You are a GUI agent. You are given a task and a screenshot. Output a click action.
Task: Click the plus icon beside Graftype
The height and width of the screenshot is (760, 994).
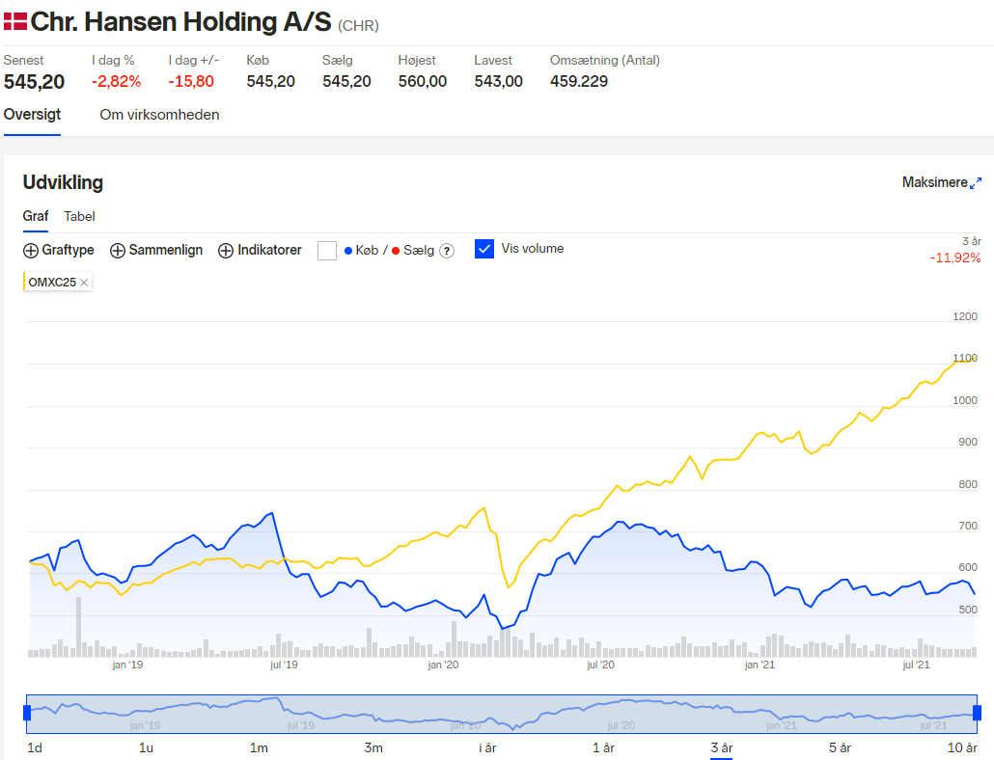coord(31,251)
